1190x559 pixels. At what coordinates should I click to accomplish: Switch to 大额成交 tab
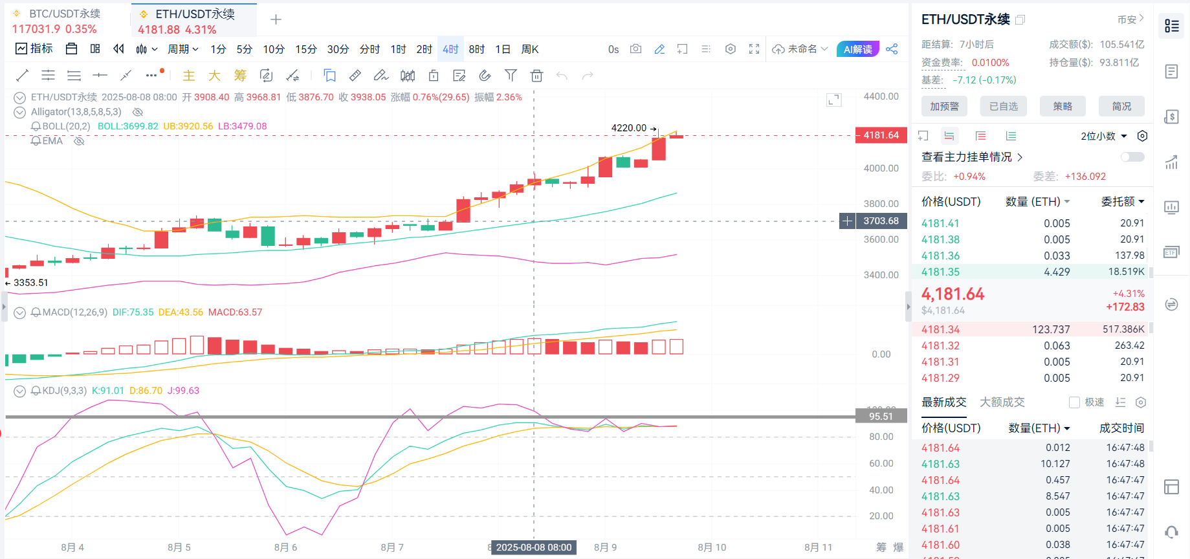tap(1002, 402)
